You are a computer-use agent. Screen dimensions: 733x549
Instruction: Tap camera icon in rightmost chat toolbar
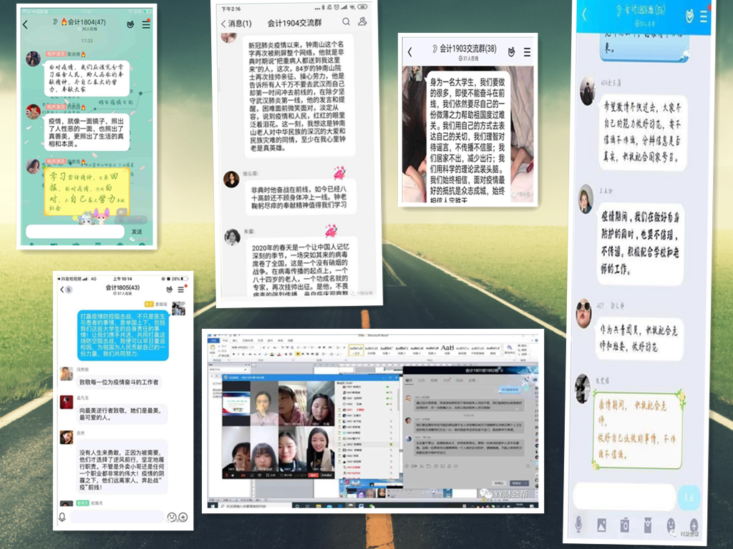(x=624, y=525)
